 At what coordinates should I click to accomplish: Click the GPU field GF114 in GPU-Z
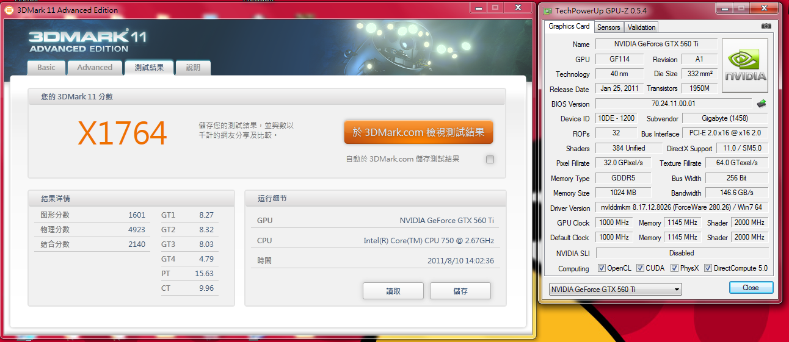[x=620, y=59]
